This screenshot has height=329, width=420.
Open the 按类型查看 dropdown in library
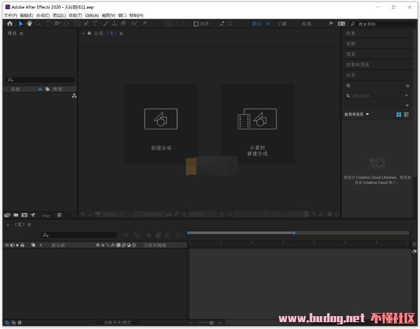[357, 114]
